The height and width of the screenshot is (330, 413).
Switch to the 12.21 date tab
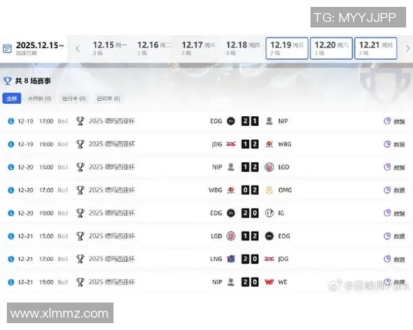point(376,48)
